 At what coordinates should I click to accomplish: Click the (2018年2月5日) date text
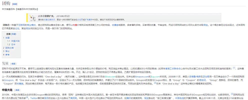click(63, 16)
